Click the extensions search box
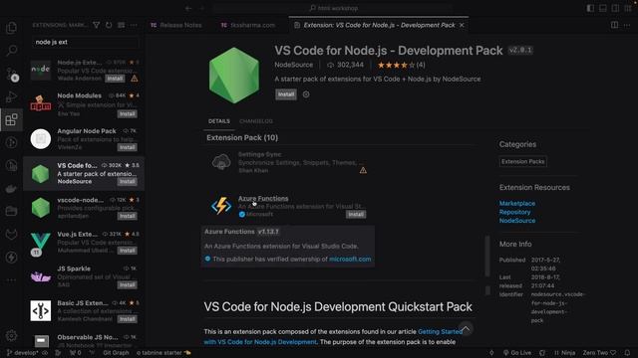Image resolution: width=638 pixels, height=358 pixels. (85, 42)
